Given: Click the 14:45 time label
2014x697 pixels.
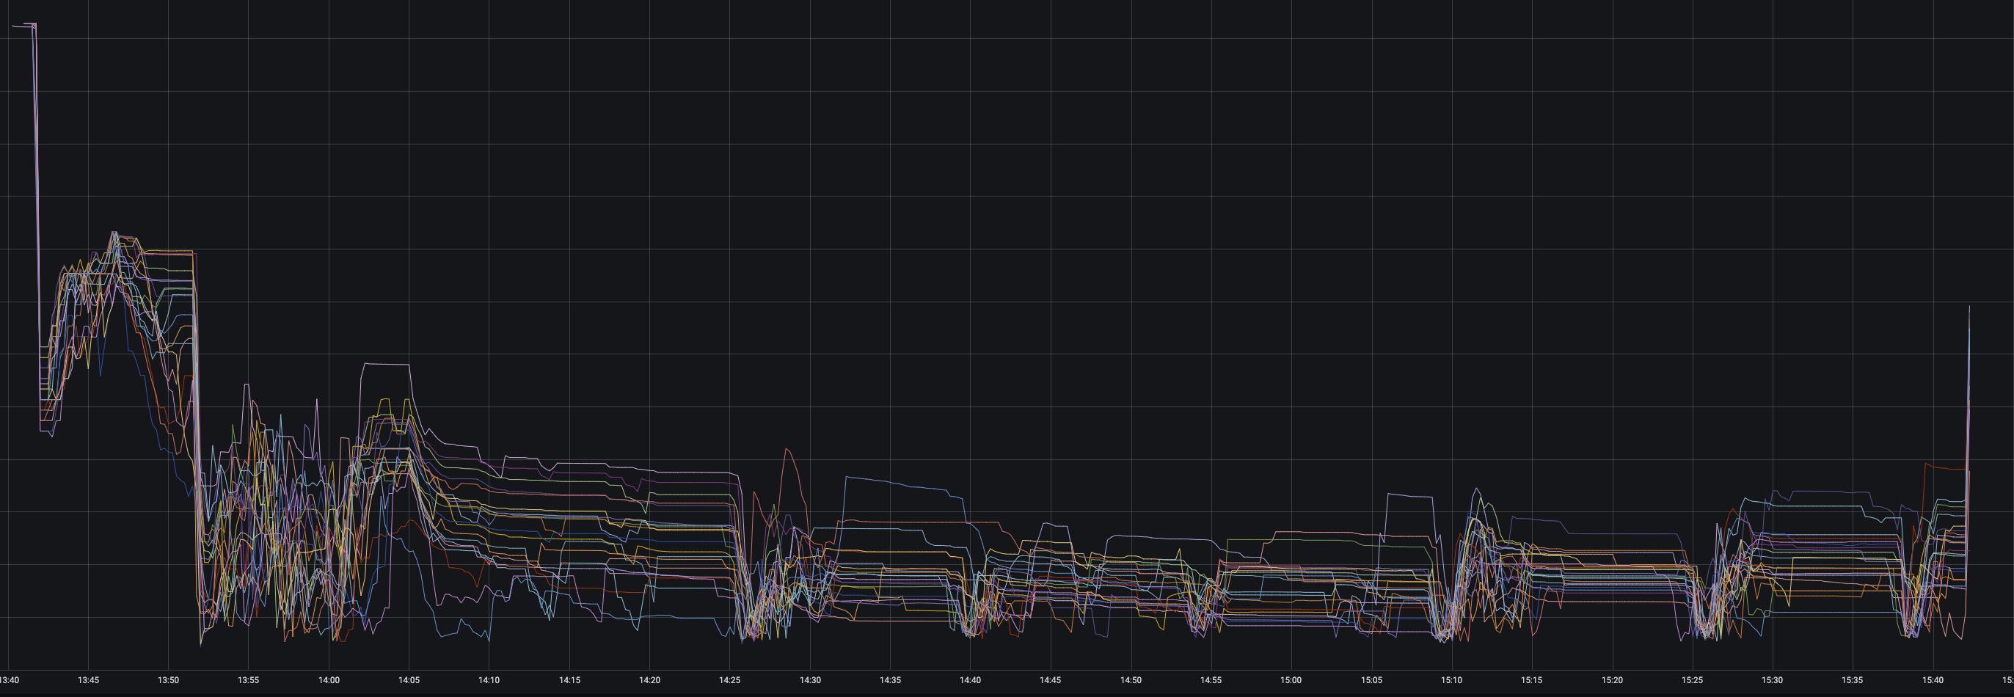Looking at the screenshot, I should [1051, 680].
